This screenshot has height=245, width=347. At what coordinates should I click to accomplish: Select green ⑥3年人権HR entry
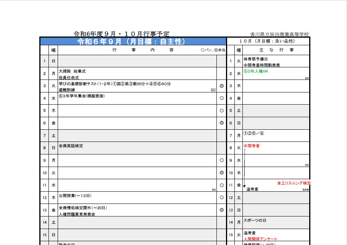(x=256, y=71)
